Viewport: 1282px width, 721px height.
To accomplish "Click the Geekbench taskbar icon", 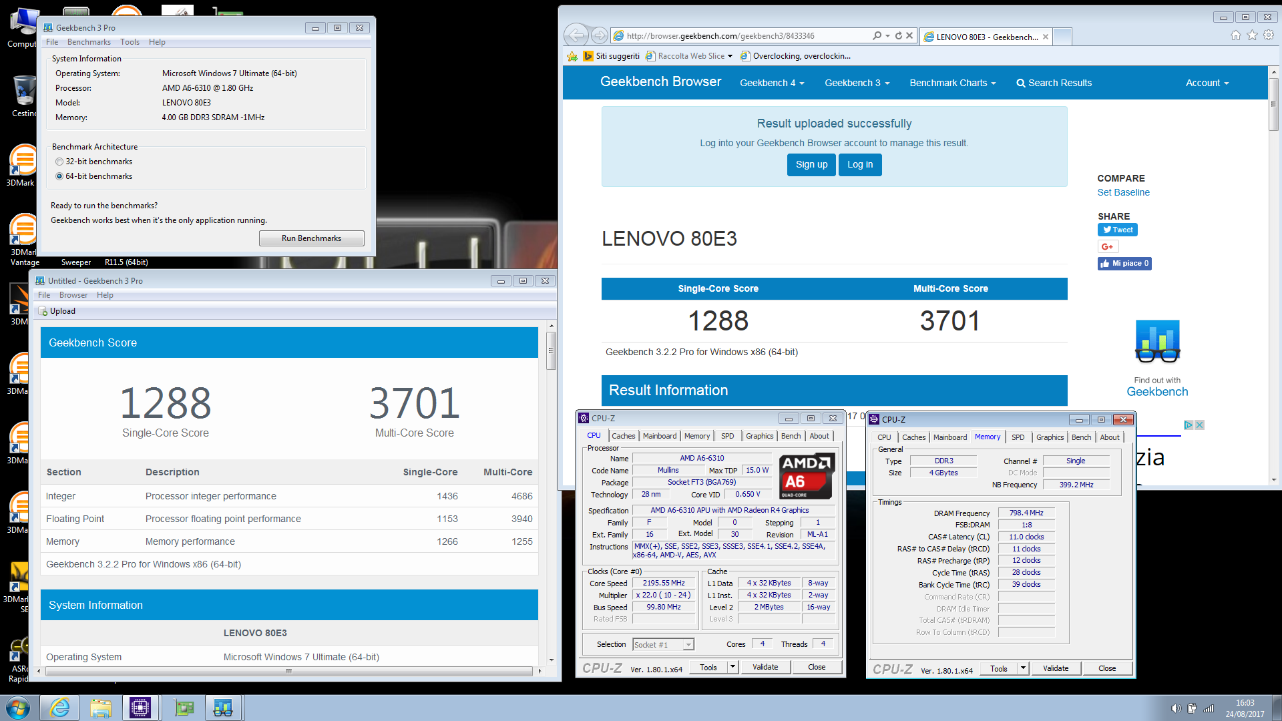I will point(223,708).
